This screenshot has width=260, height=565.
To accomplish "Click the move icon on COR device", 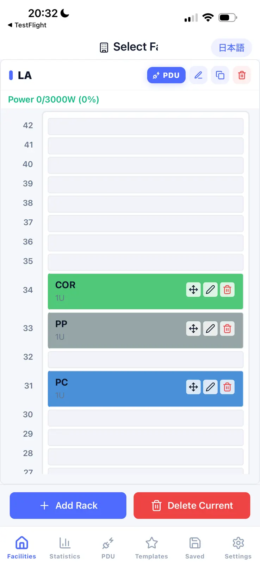I will (193, 290).
